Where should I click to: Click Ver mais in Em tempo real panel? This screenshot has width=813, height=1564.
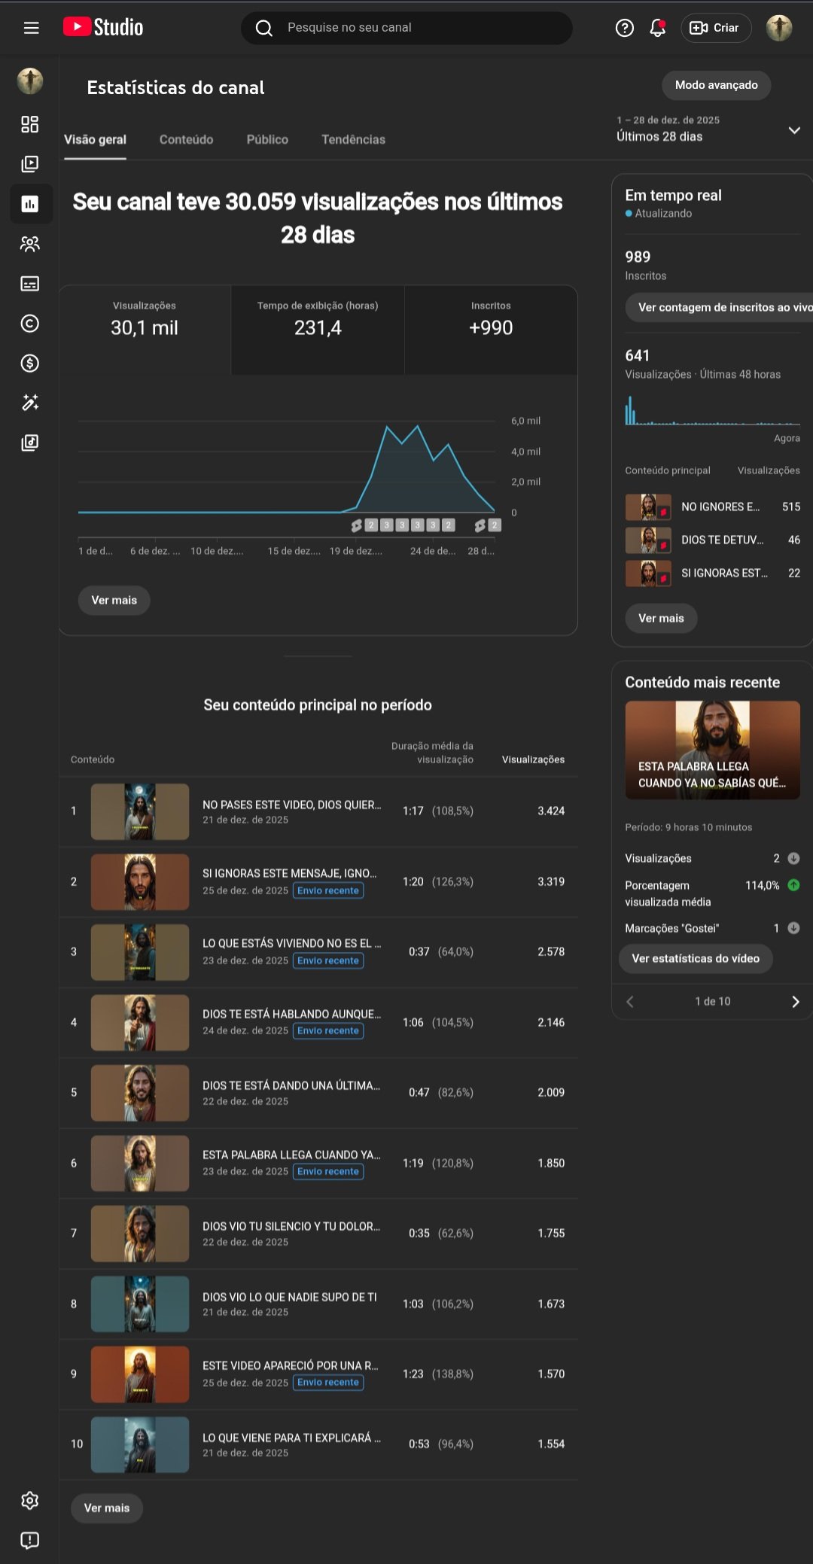pyautogui.click(x=661, y=619)
